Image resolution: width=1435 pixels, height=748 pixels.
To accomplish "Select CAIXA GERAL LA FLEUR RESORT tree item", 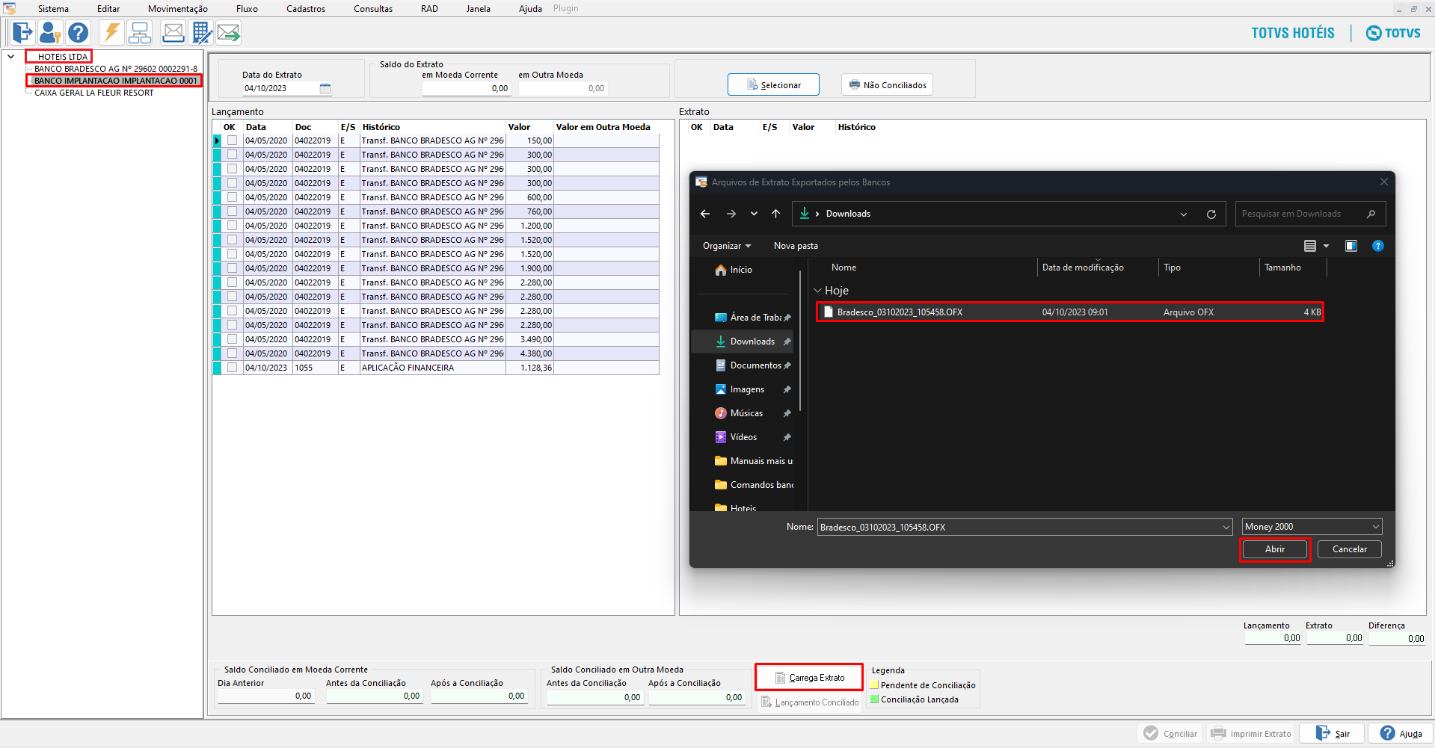I will tap(94, 93).
